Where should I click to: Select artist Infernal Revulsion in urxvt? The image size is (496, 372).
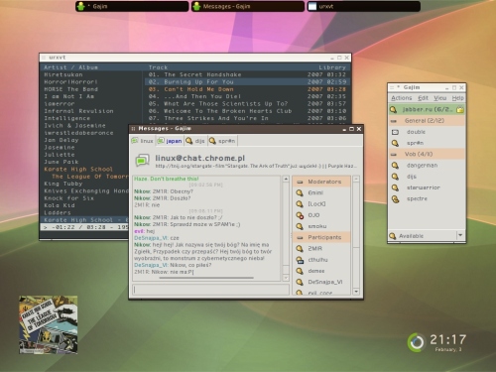click(x=78, y=111)
